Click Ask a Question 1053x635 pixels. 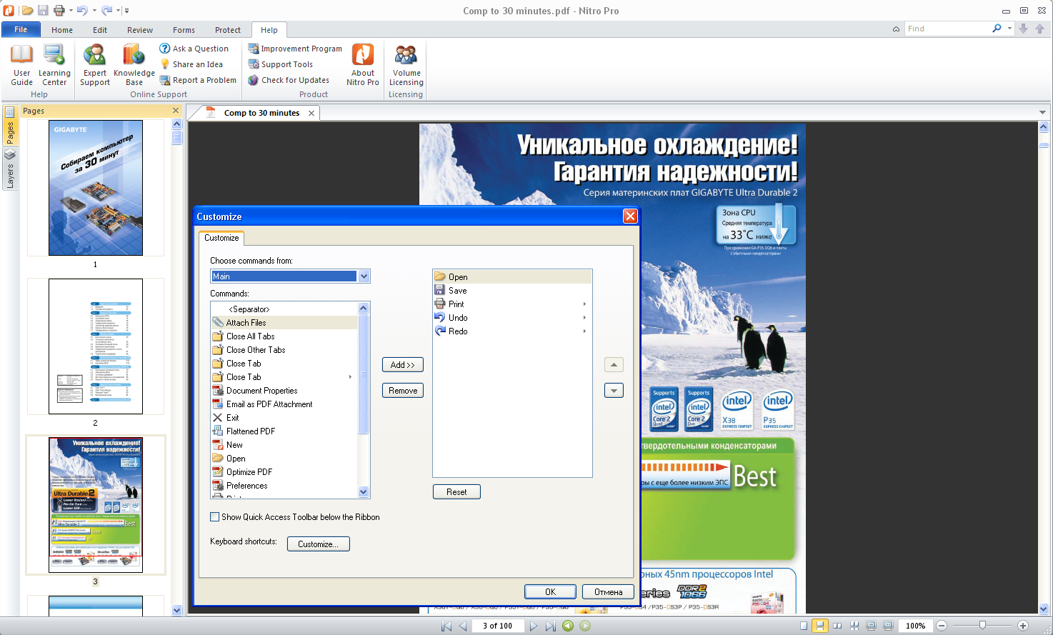pos(194,49)
